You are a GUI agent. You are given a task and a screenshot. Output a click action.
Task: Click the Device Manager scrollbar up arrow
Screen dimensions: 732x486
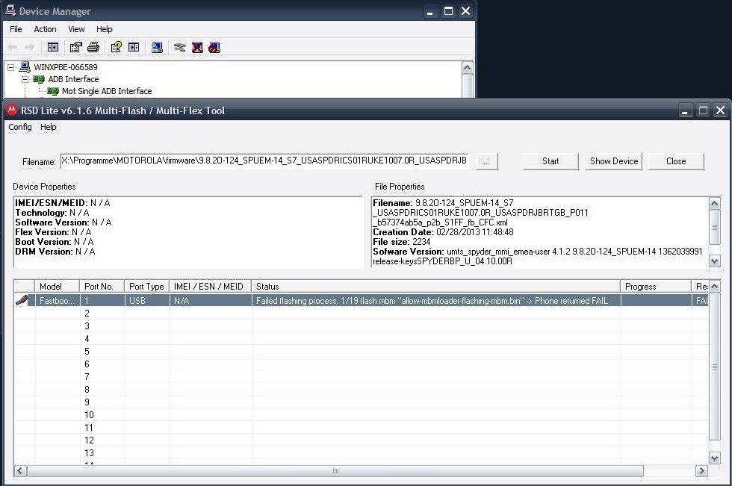(x=468, y=68)
